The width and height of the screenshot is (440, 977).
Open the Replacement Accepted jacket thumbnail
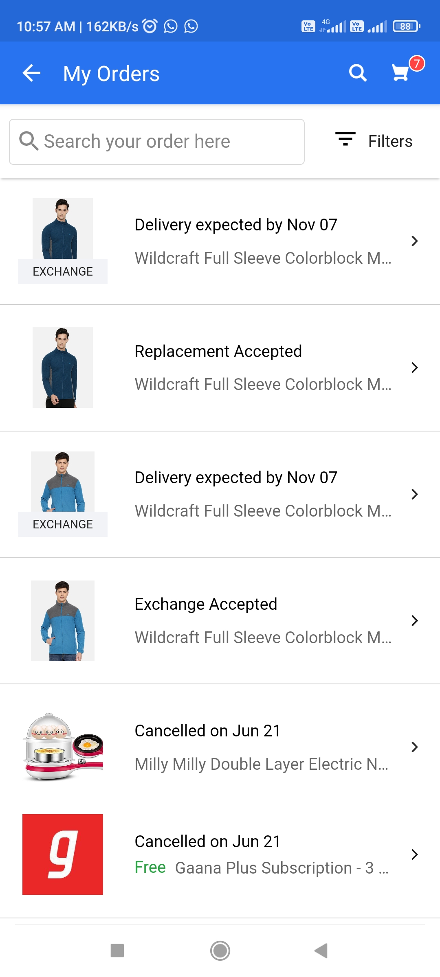[x=63, y=368]
